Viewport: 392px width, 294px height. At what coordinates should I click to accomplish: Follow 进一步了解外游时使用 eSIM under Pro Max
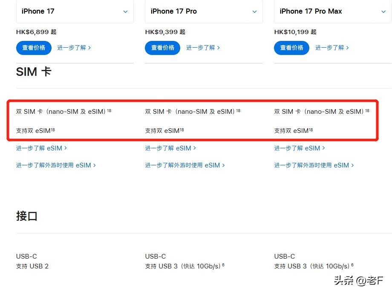[314, 165]
